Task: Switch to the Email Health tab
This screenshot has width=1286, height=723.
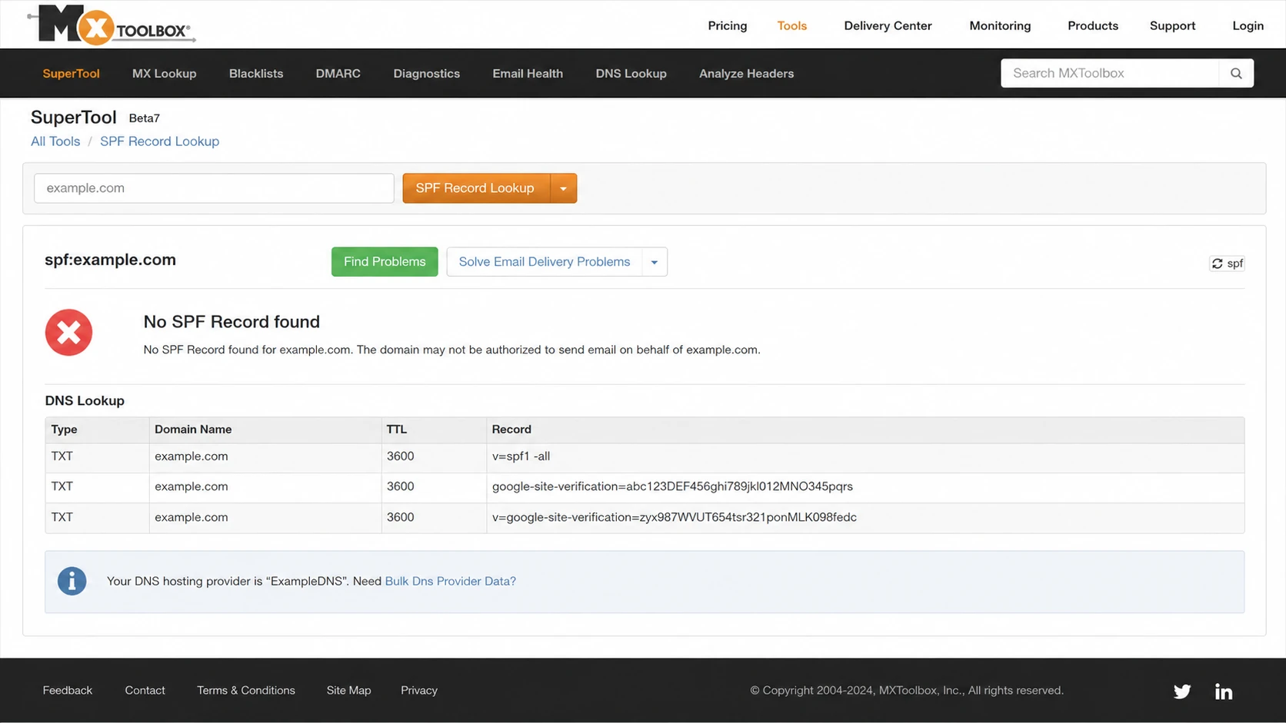Action: pyautogui.click(x=528, y=74)
